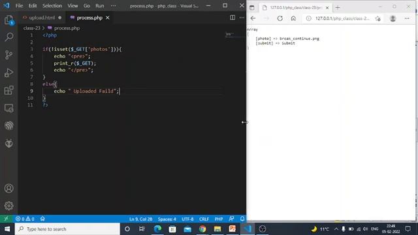Viewport: 418px width, 235px height.
Task: Click the process.php breadcrumb
Action: [x=67, y=28]
